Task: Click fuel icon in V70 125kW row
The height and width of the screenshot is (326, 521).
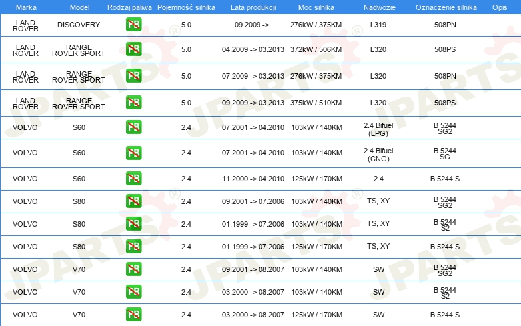Action: coord(133,315)
